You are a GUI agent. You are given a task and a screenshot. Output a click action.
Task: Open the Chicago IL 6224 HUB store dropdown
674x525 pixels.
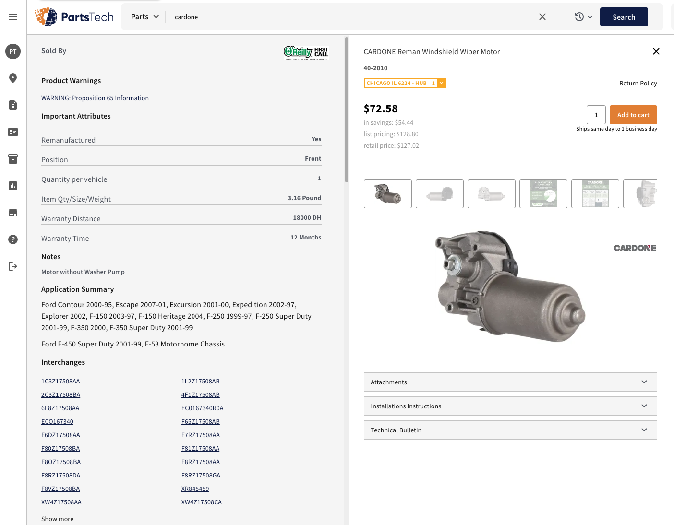(x=405, y=83)
